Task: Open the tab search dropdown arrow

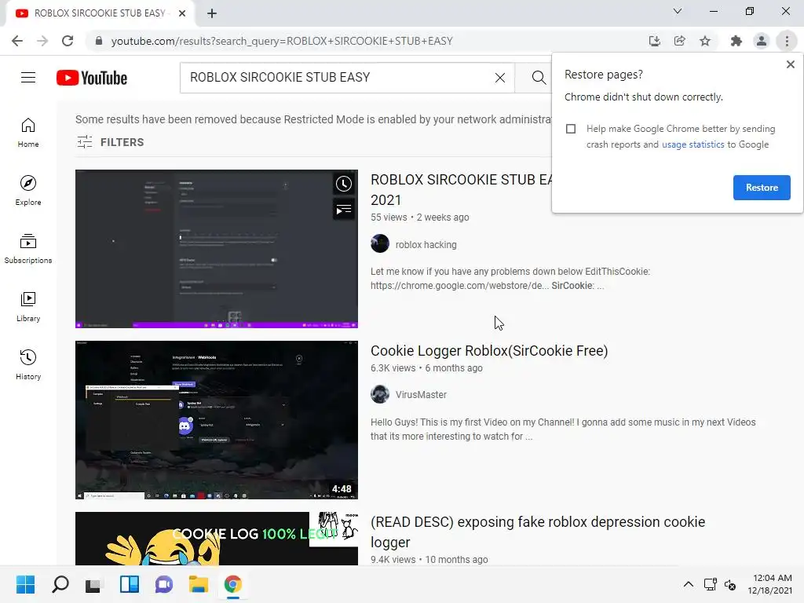Action: (x=678, y=11)
